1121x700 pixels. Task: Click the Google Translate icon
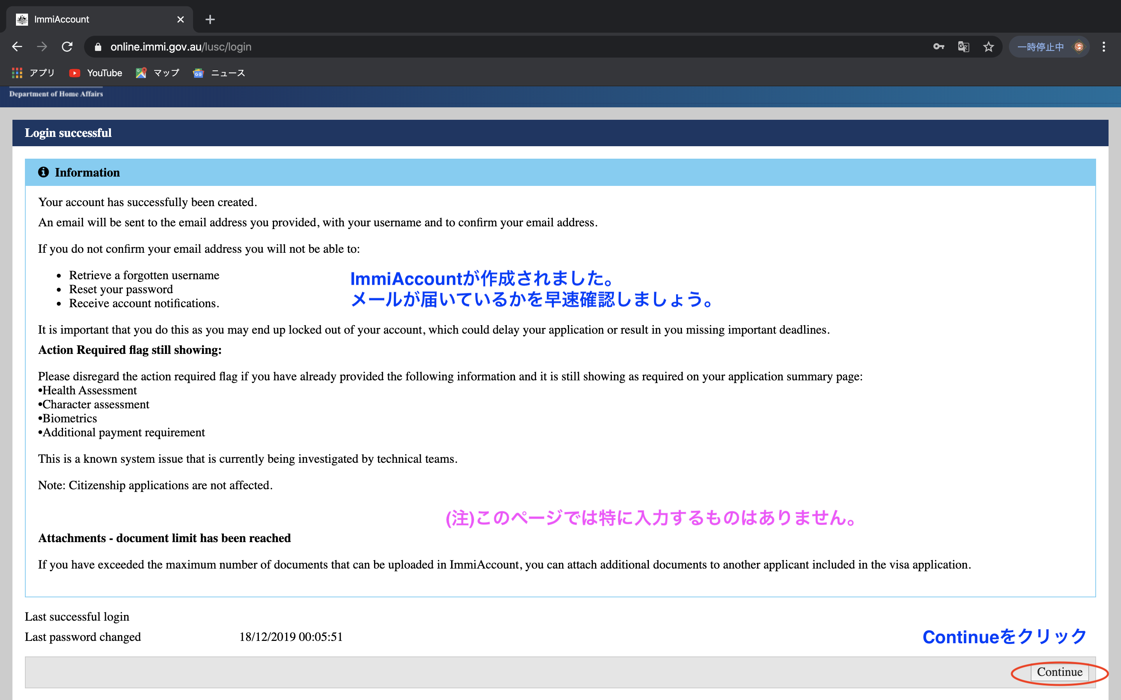[963, 47]
